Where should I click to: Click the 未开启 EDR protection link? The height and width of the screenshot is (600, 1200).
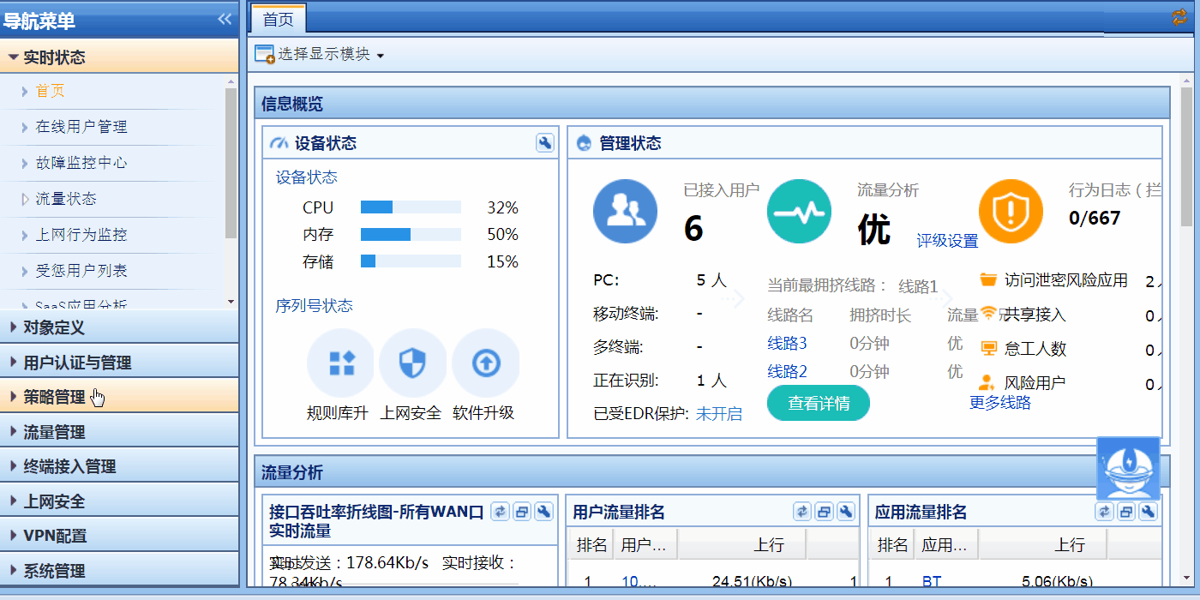pos(719,414)
